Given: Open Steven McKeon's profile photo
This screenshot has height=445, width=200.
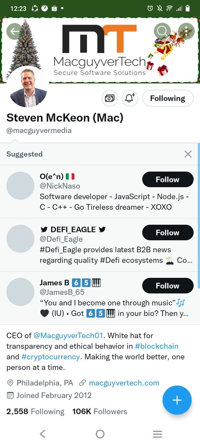Looking at the screenshot, I should click(x=27, y=87).
